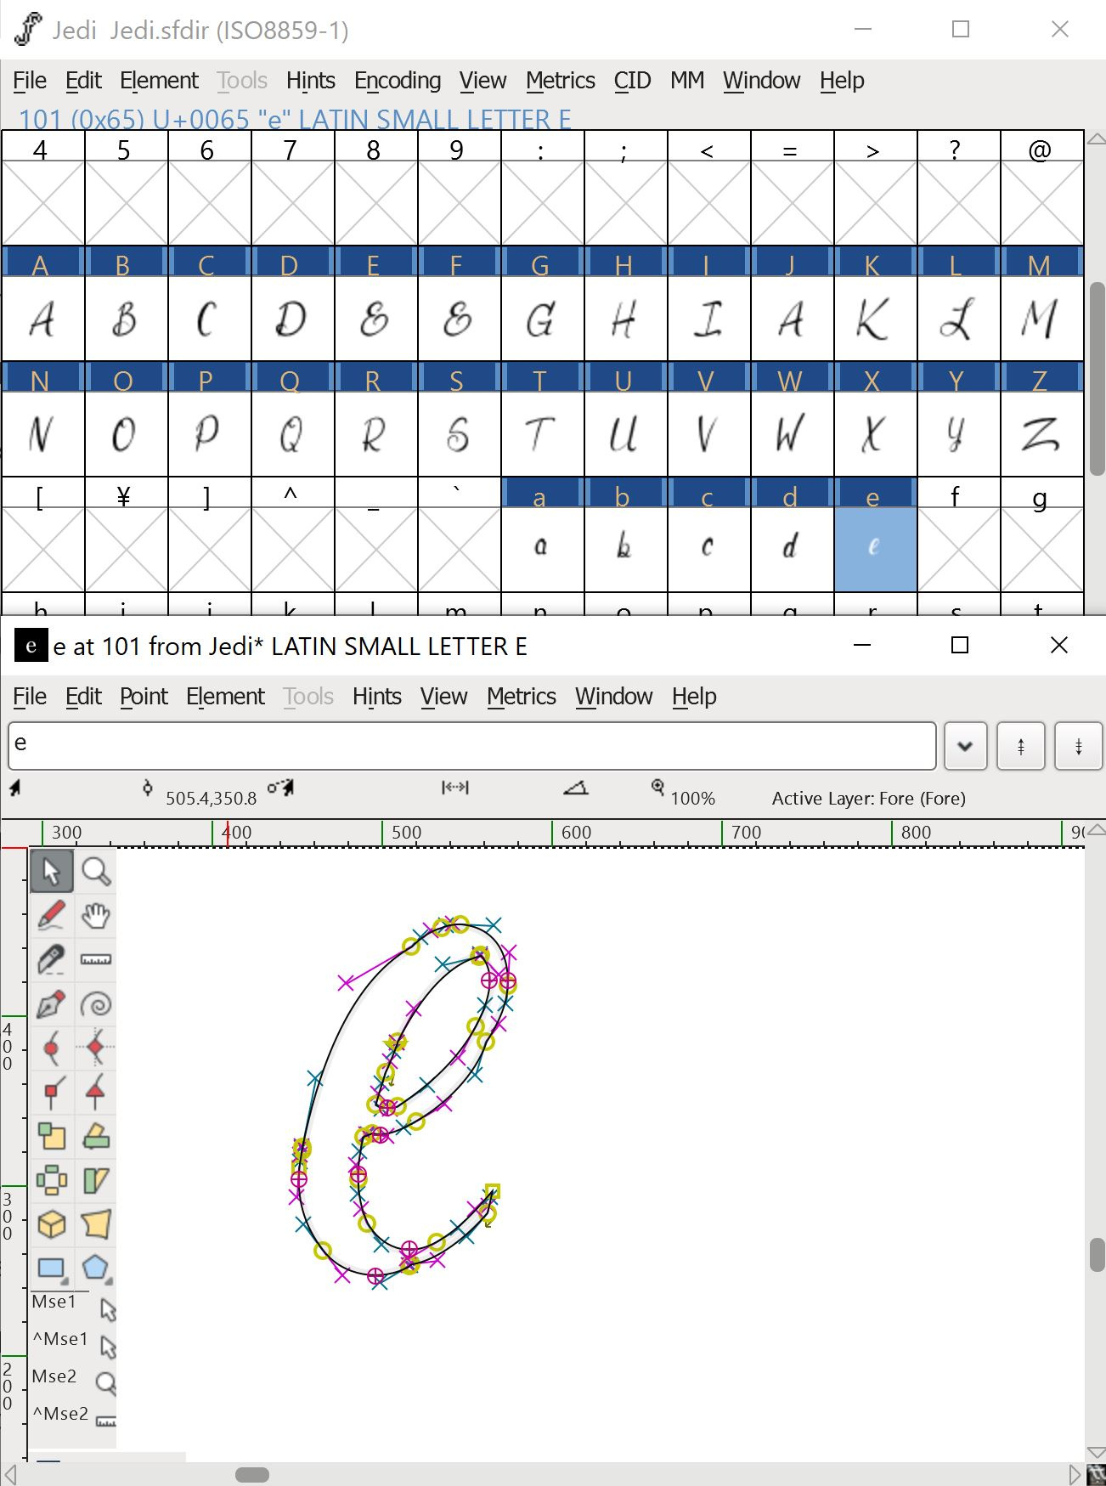Image resolution: width=1106 pixels, height=1486 pixels.
Task: Click the glyph editor vertical scrollbar thumb
Action: 1097,1255
